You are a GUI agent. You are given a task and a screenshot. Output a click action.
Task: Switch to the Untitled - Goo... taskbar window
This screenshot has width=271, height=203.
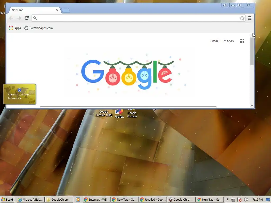(x=153, y=200)
